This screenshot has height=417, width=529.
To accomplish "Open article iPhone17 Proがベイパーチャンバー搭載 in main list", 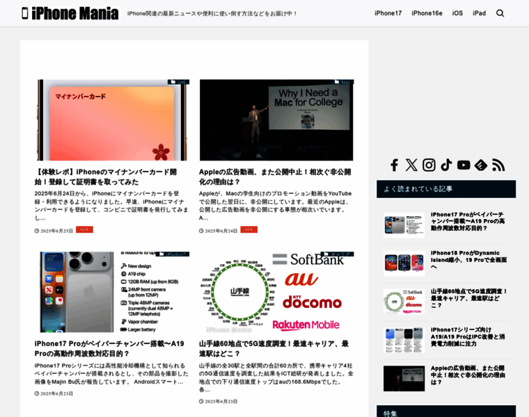I will coord(109,349).
